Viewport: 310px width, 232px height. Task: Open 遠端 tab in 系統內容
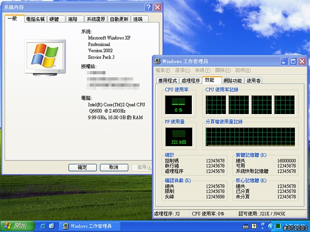[x=139, y=19]
